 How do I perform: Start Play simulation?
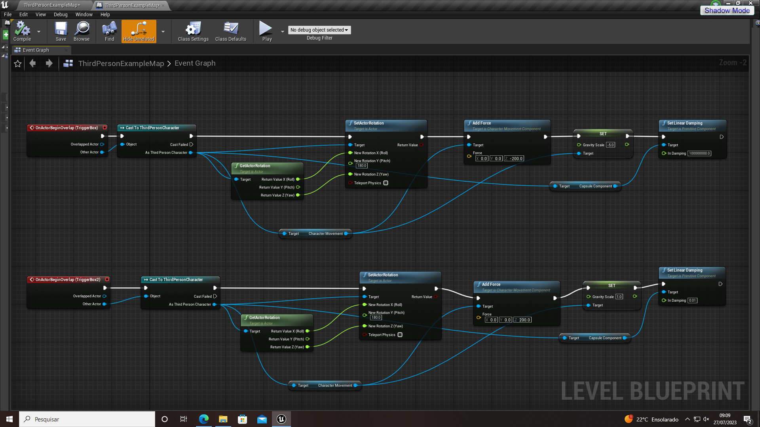[x=267, y=32]
